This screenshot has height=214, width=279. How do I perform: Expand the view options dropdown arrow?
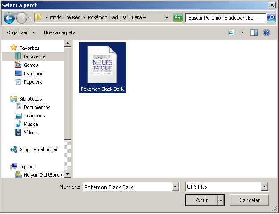(242, 32)
